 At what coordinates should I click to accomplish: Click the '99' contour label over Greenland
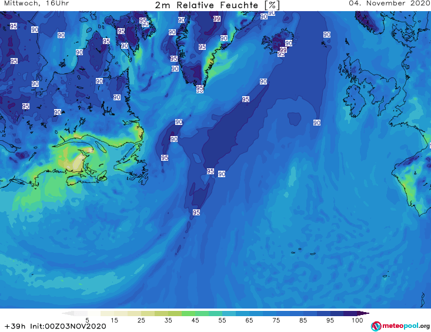[x=216, y=19]
